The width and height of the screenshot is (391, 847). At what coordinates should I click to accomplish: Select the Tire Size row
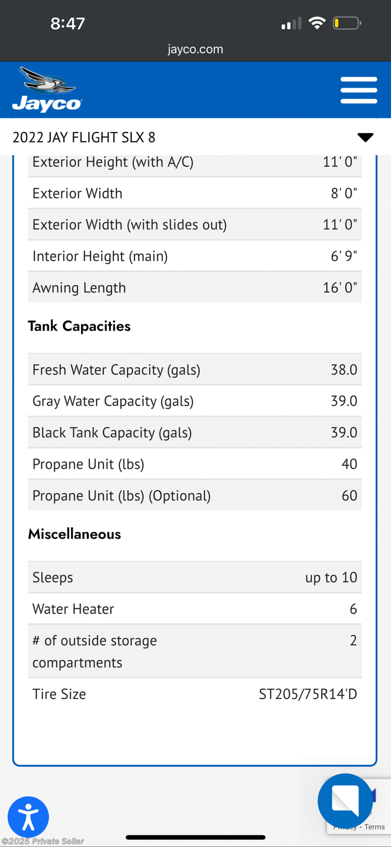[x=195, y=694]
